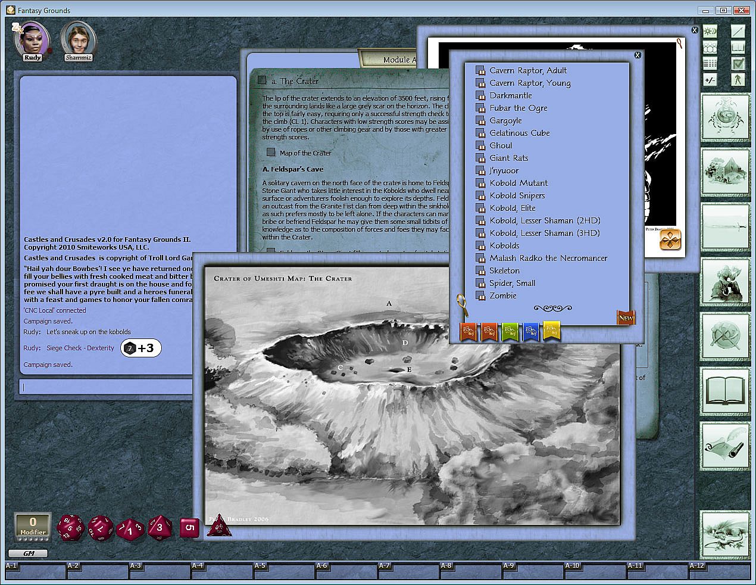Open Map of the Crater link
The height and width of the screenshot is (585, 756).
pyautogui.click(x=305, y=153)
